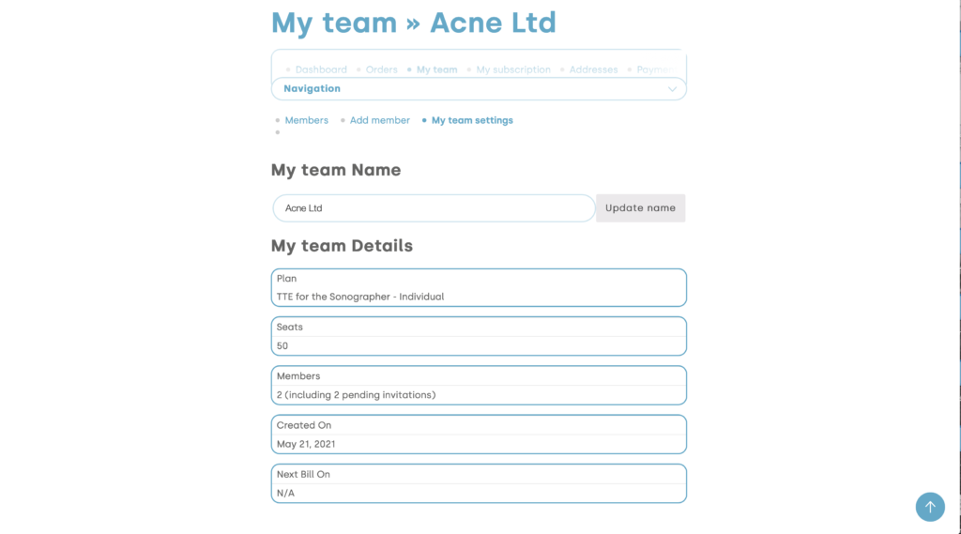Open the Orders menu item
Viewport: 961px width, 534px height.
pos(382,69)
